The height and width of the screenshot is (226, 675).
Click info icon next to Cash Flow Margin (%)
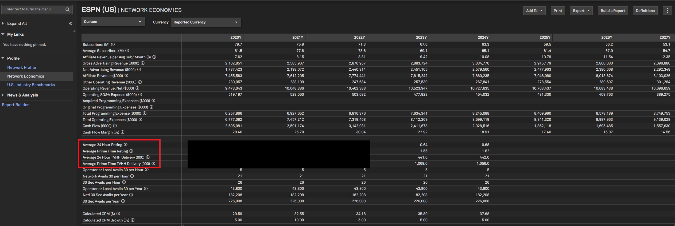pyautogui.click(x=123, y=132)
